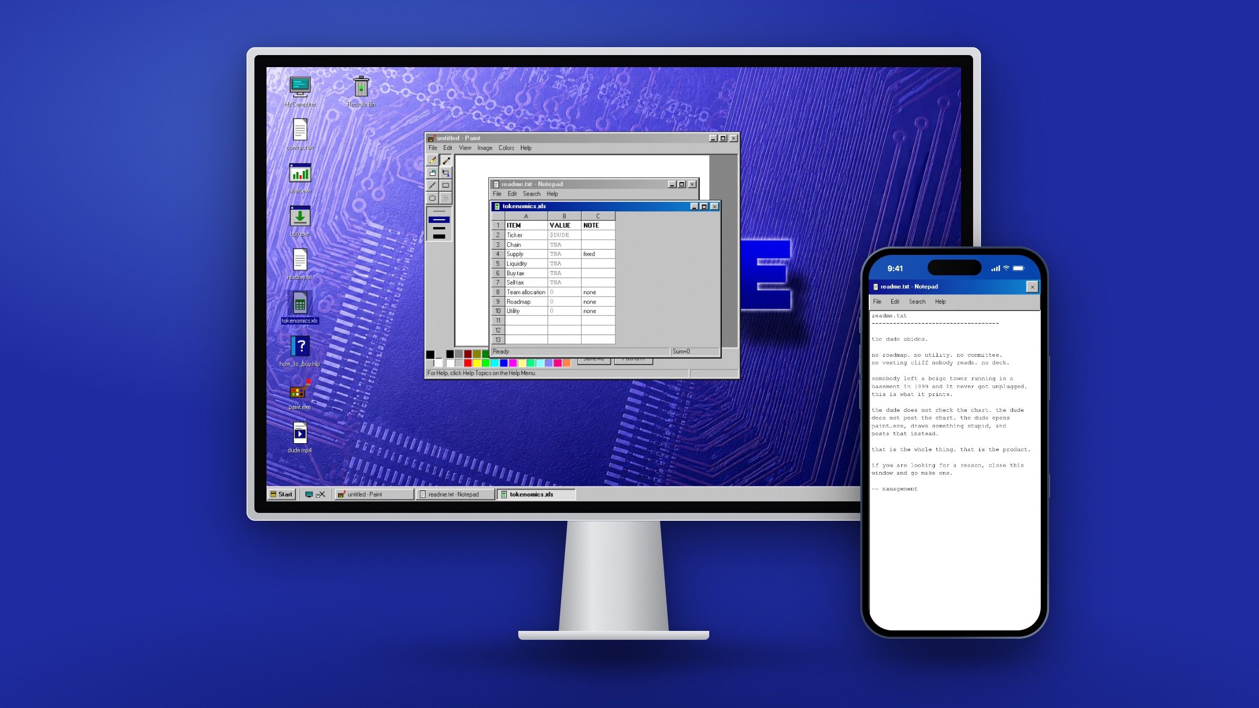Open the My Computer desktop icon
The height and width of the screenshot is (708, 1259).
(x=300, y=92)
